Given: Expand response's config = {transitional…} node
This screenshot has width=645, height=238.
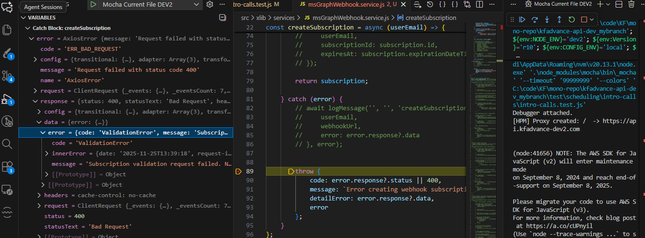Looking at the screenshot, I should (x=39, y=112).
